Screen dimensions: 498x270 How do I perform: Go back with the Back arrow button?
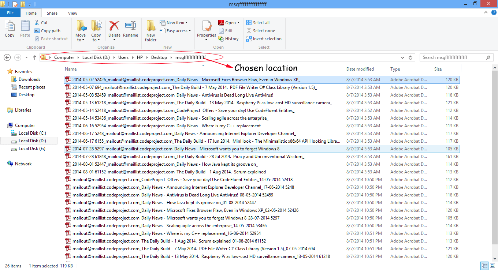(x=7, y=57)
